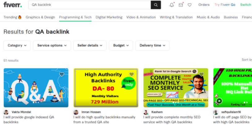252x125 pixels.
Task: Favorite the Kashem gig with heart
Action: 201,74
